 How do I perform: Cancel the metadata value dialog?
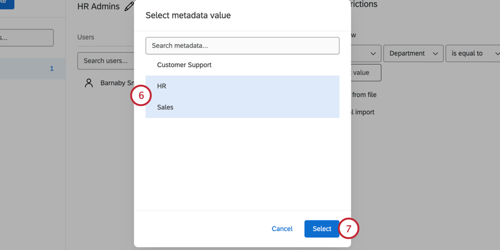point(282,229)
